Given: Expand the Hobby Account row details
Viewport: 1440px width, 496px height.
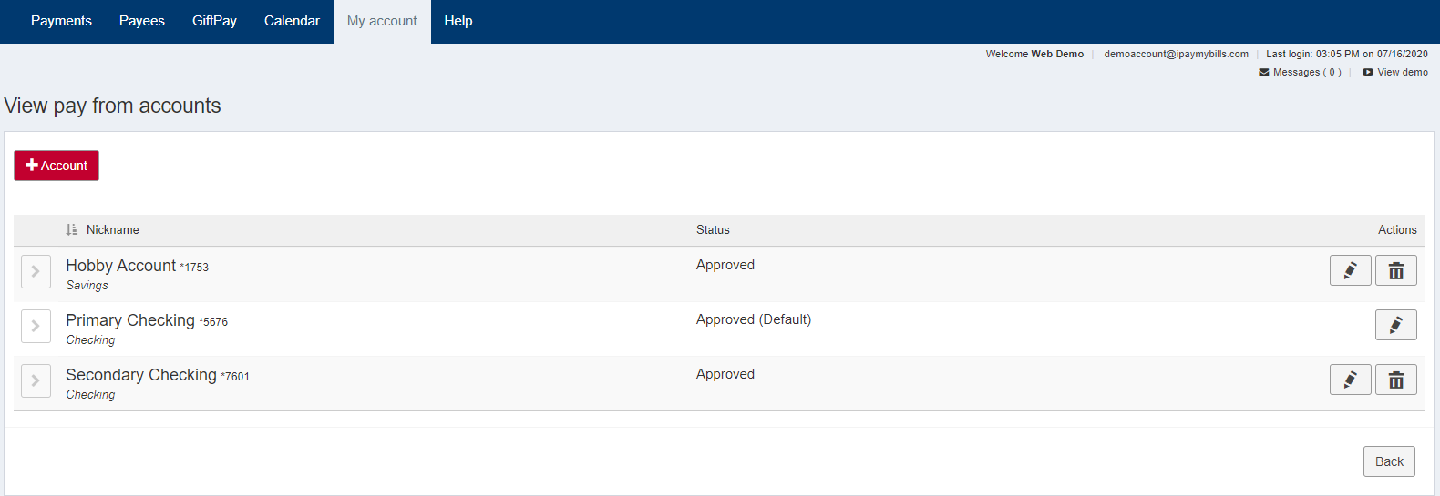Looking at the screenshot, I should pos(36,271).
